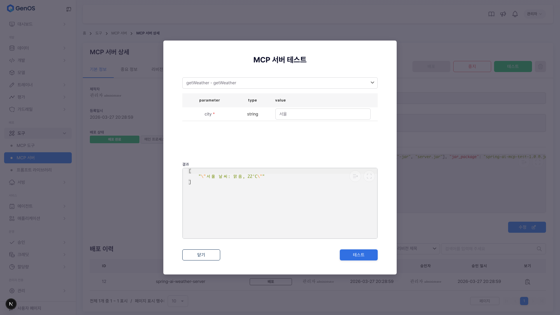
Task: Click the trash delete icon
Action: (x=540, y=66)
